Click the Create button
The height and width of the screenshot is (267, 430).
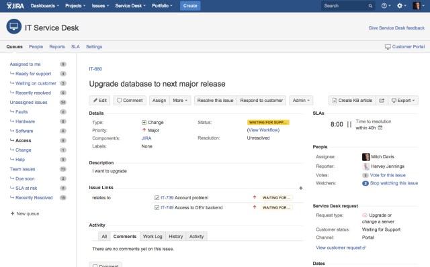[x=190, y=6]
